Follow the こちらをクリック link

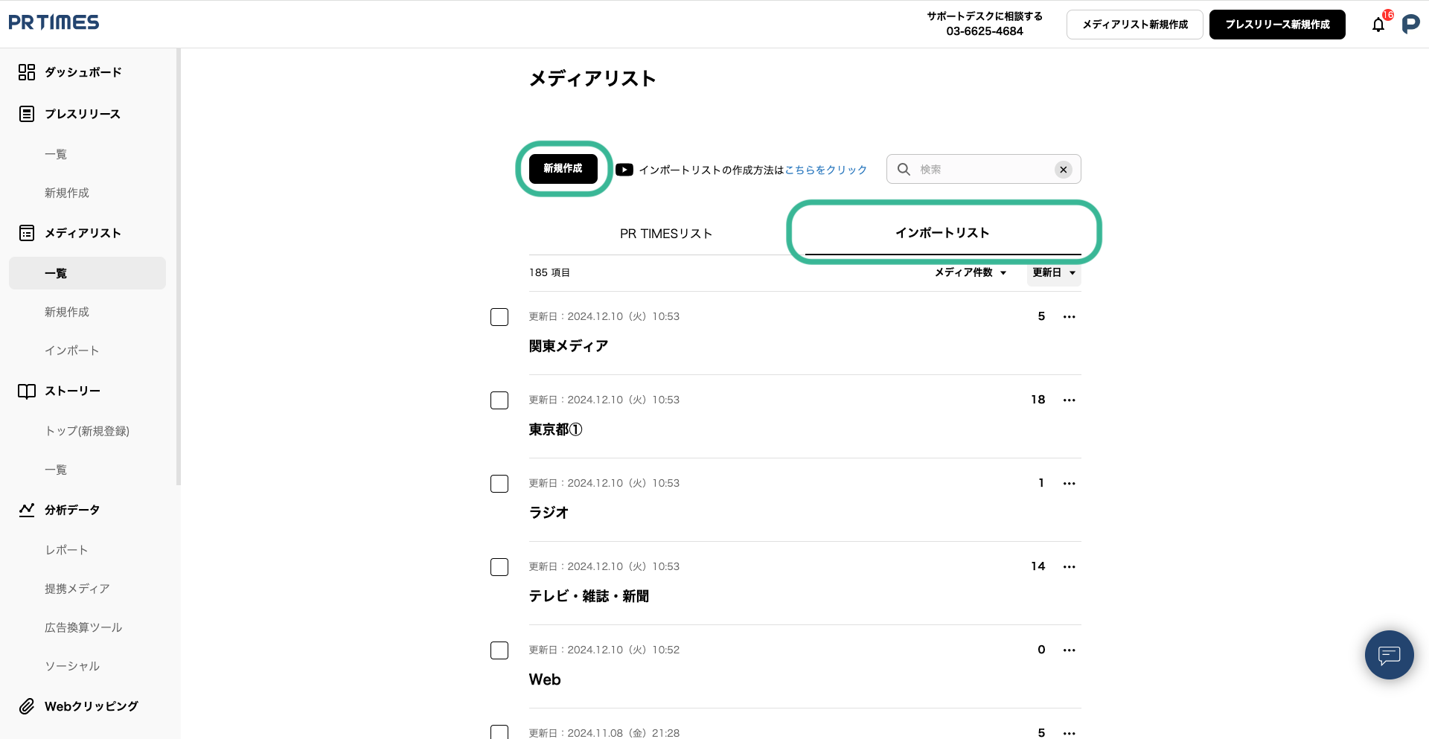point(826,170)
